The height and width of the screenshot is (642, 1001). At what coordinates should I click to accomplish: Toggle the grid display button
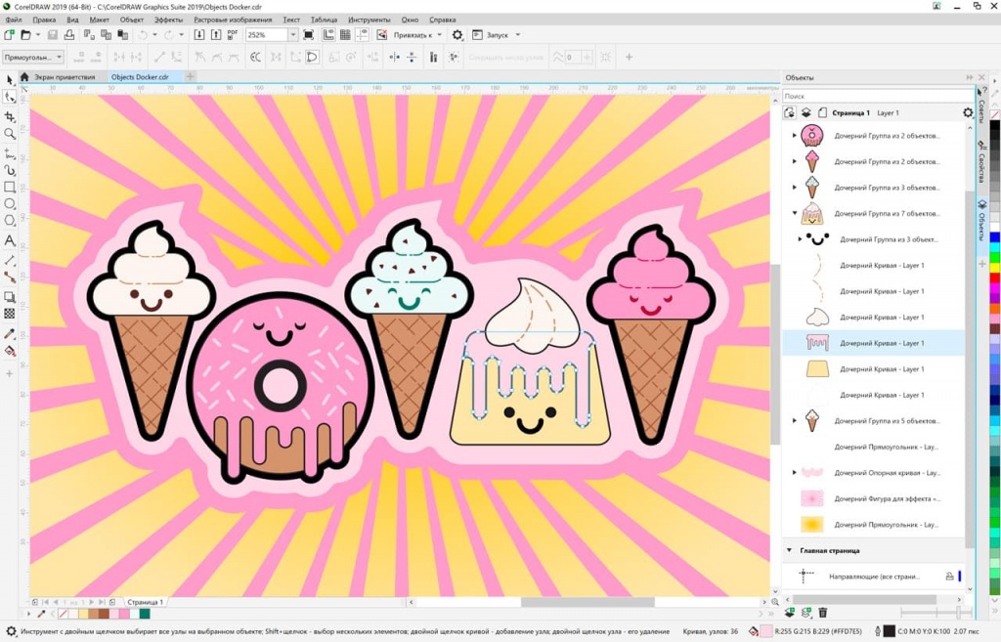(x=345, y=34)
